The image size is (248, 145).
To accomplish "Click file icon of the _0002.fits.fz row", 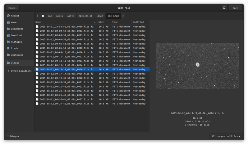I will tap(37, 31).
